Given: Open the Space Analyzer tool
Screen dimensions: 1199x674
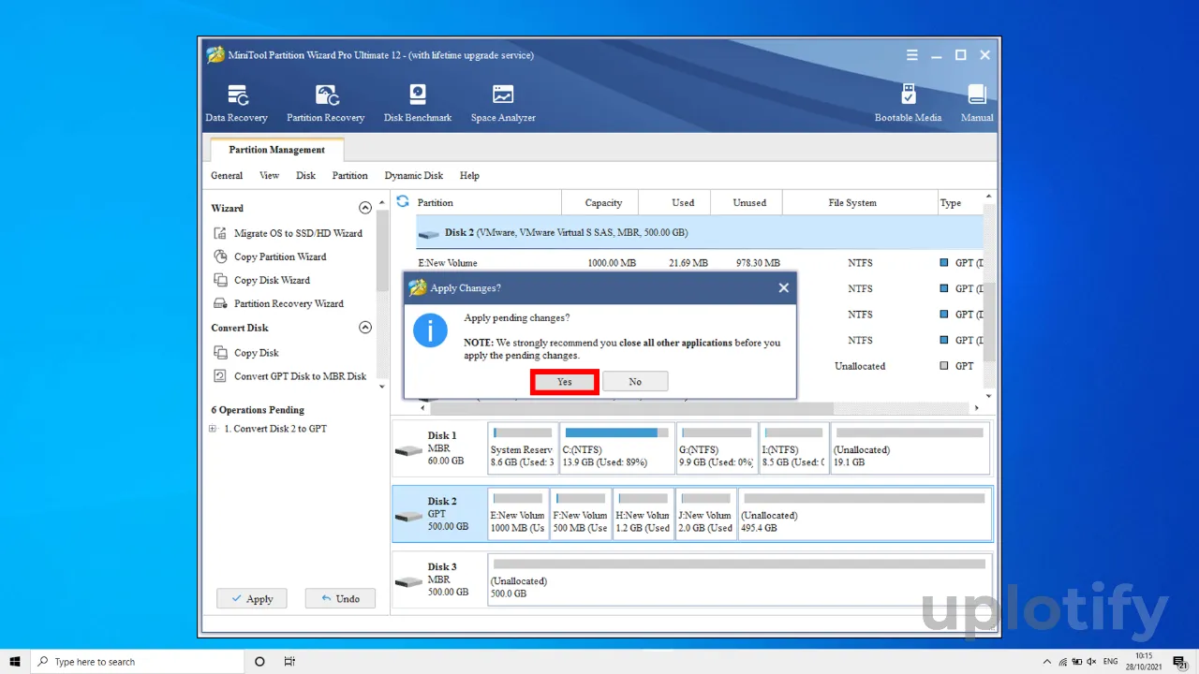Looking at the screenshot, I should pos(503,103).
